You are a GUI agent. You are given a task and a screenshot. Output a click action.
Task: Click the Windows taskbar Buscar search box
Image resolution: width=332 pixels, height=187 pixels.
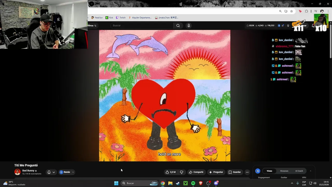pos(140,183)
